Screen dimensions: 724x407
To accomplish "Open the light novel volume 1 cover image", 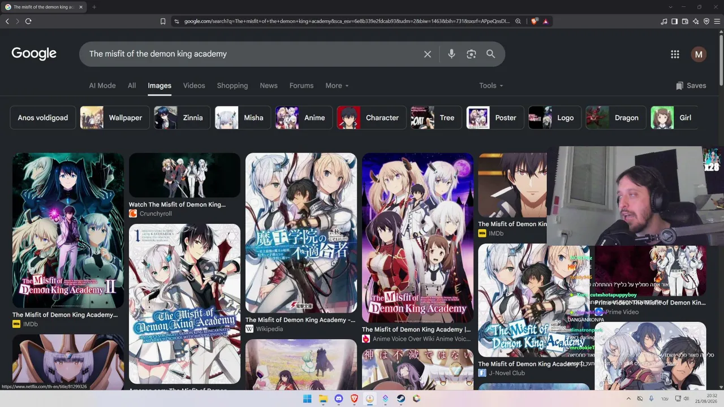I will click(x=184, y=304).
